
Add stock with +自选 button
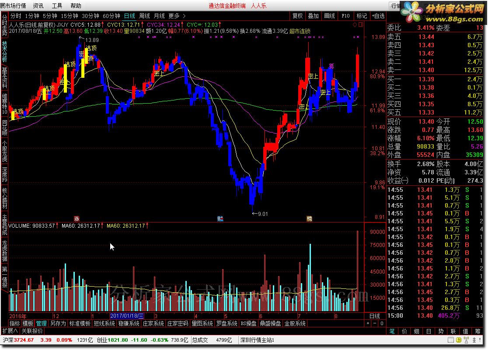pyautogui.click(x=378, y=16)
